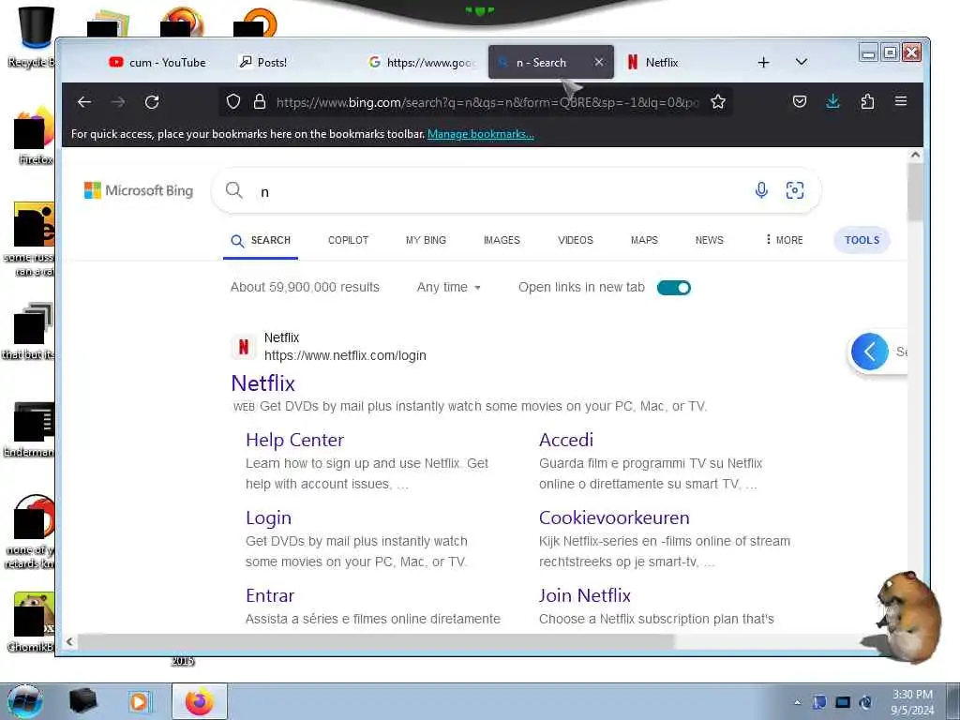Switch to MAPS results
The image size is (960, 720).
point(644,240)
